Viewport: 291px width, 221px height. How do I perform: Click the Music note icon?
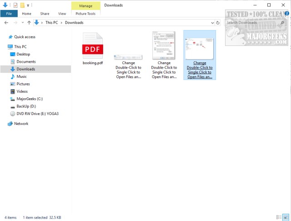tap(12, 76)
